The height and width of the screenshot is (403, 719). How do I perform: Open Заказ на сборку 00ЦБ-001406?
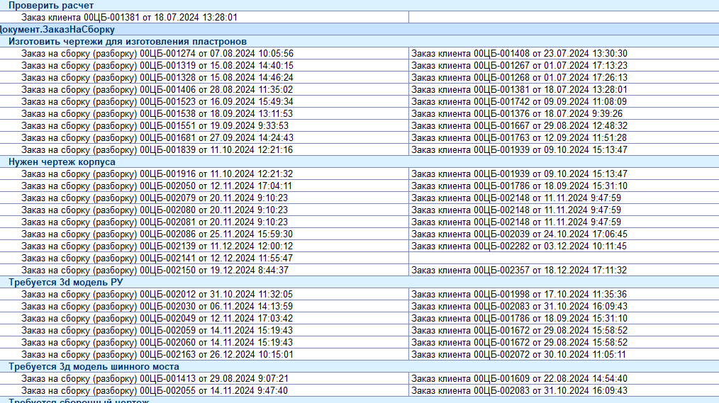(157, 90)
